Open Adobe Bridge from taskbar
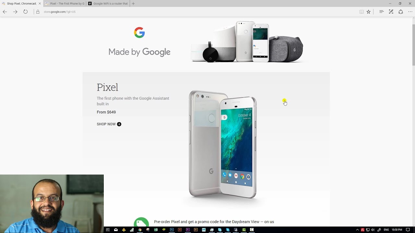 coord(196,230)
